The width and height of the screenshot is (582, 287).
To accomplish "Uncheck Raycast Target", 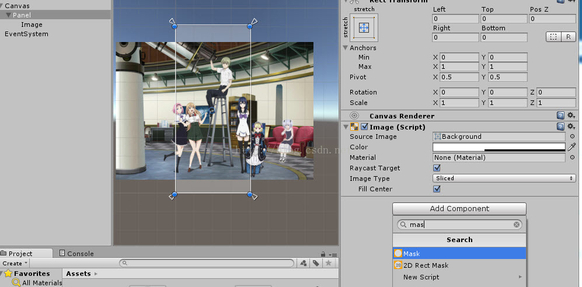I will [x=437, y=168].
